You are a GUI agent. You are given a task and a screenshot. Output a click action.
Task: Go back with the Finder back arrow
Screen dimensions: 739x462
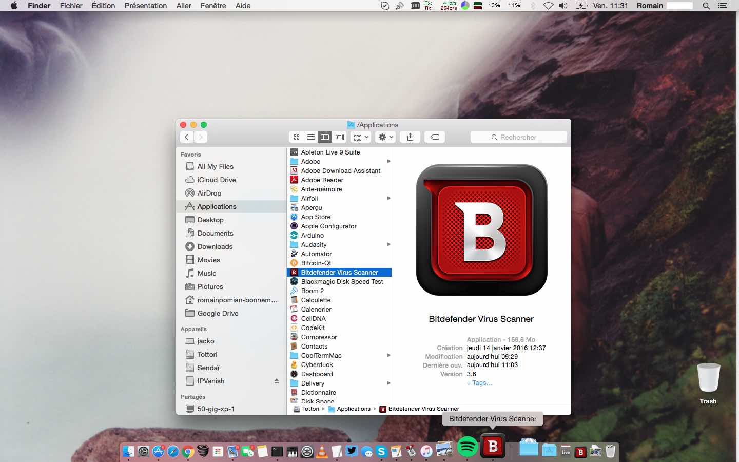pyautogui.click(x=187, y=137)
